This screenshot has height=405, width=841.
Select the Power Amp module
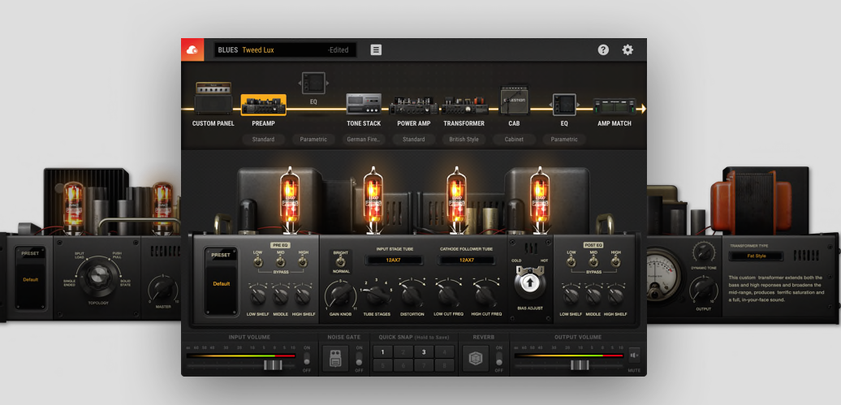pos(413,106)
